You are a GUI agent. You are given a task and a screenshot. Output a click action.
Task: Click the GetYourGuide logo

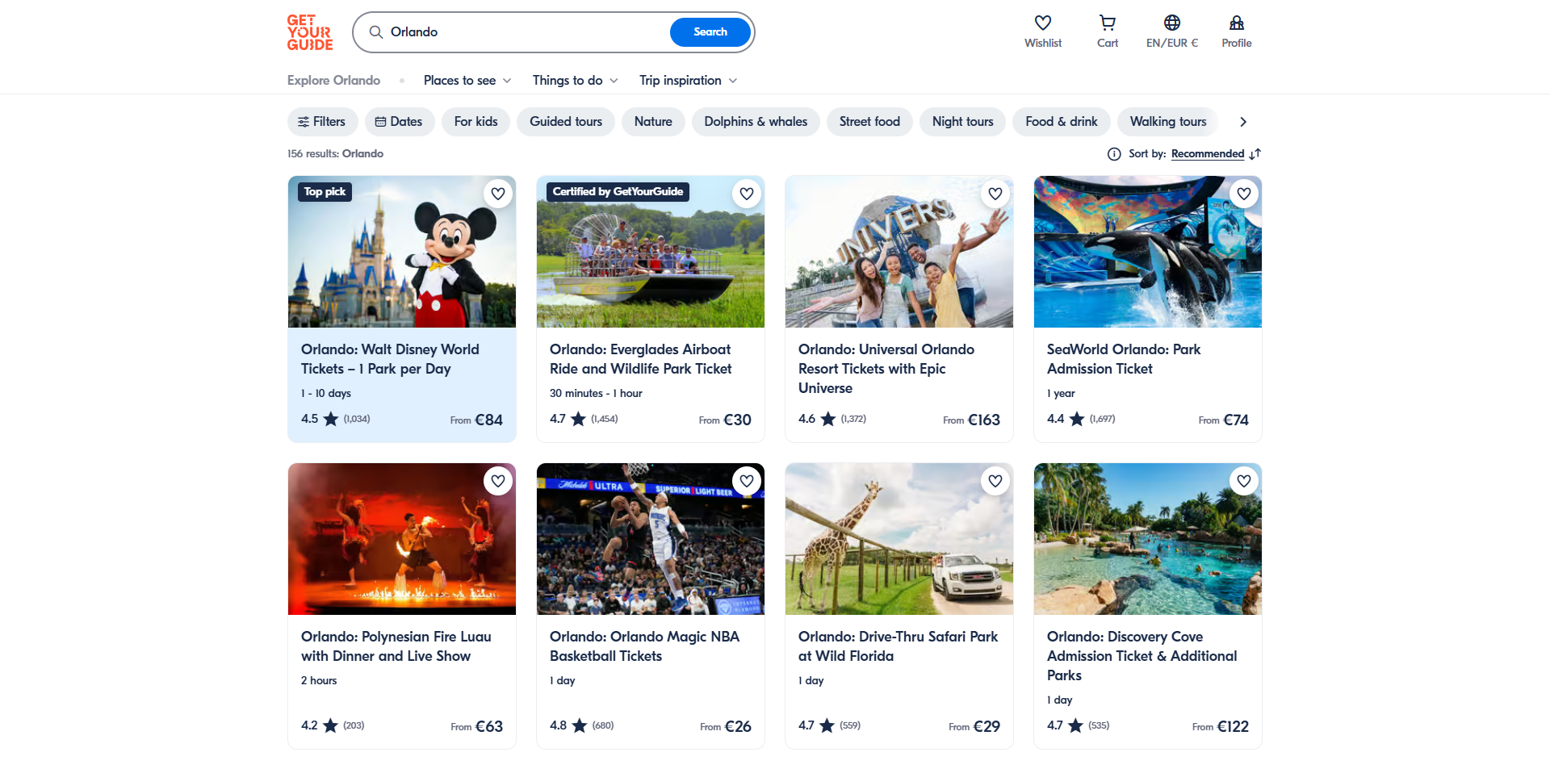(309, 33)
